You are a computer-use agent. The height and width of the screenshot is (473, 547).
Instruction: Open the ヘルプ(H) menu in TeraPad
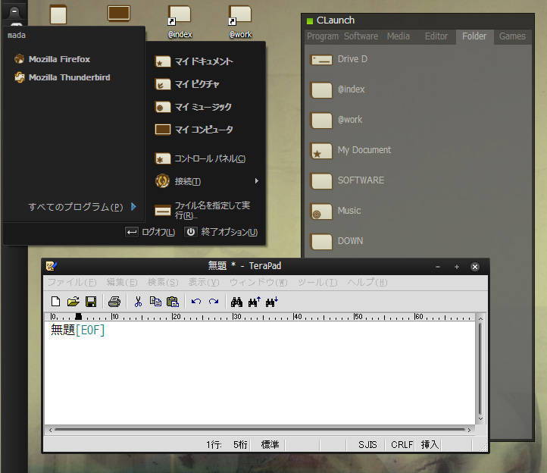point(367,283)
